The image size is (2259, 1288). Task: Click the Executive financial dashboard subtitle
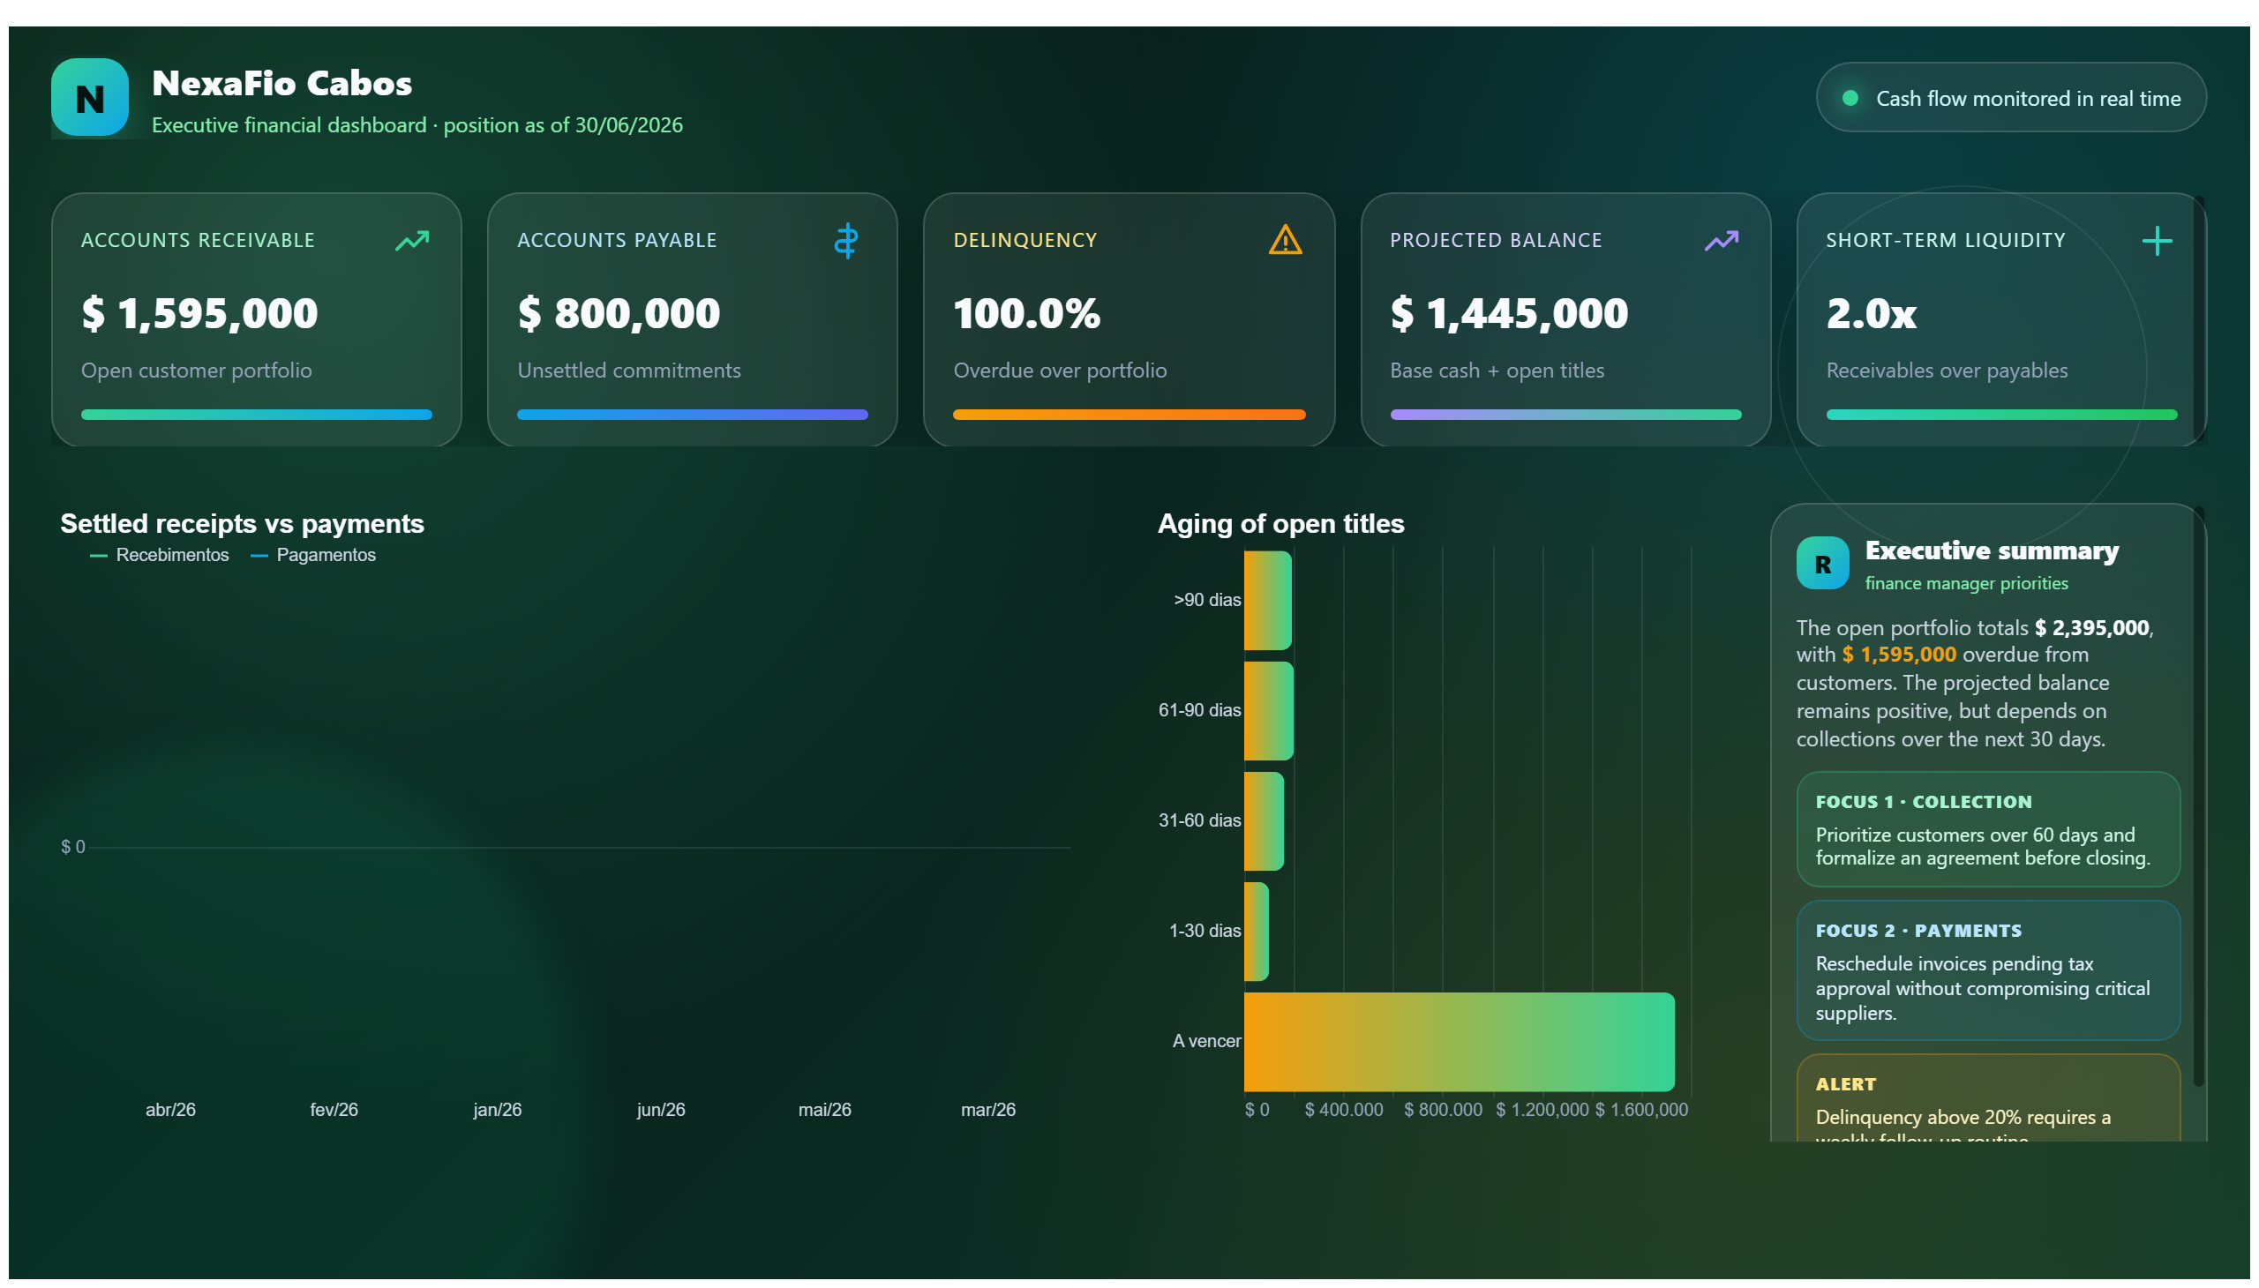pos(417,125)
